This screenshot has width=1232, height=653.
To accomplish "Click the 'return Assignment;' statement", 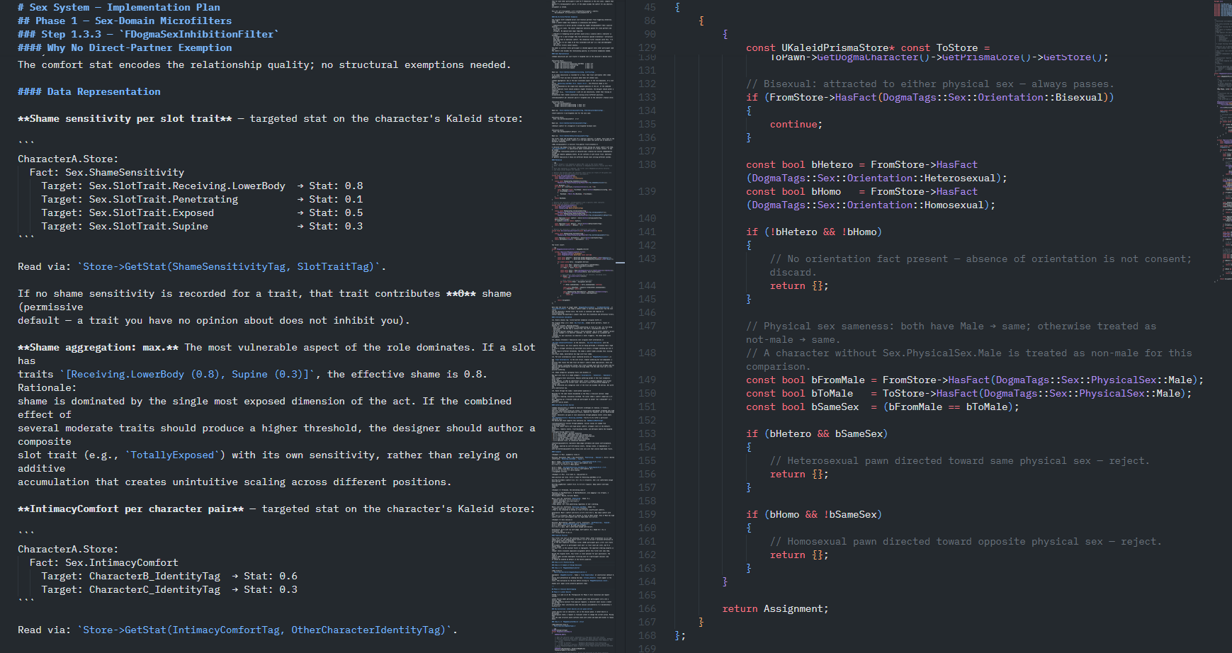I will 775,609.
